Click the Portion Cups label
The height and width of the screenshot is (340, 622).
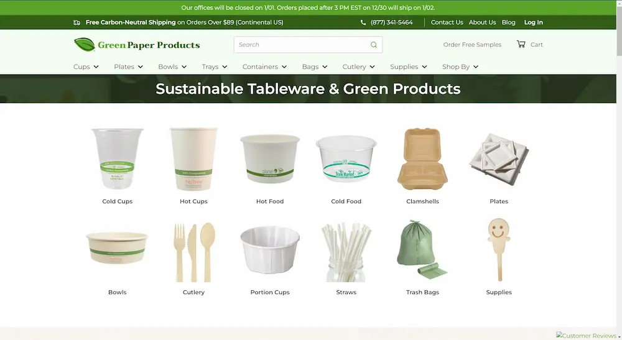click(270, 292)
